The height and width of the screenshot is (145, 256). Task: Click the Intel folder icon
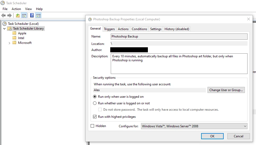[15, 38]
